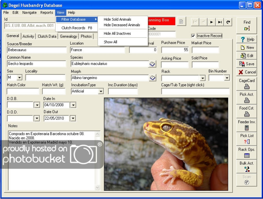Image resolution: width=263 pixels, height=199 pixels.
Task: Click the Bulk Act. icon
Action: coord(247,169)
